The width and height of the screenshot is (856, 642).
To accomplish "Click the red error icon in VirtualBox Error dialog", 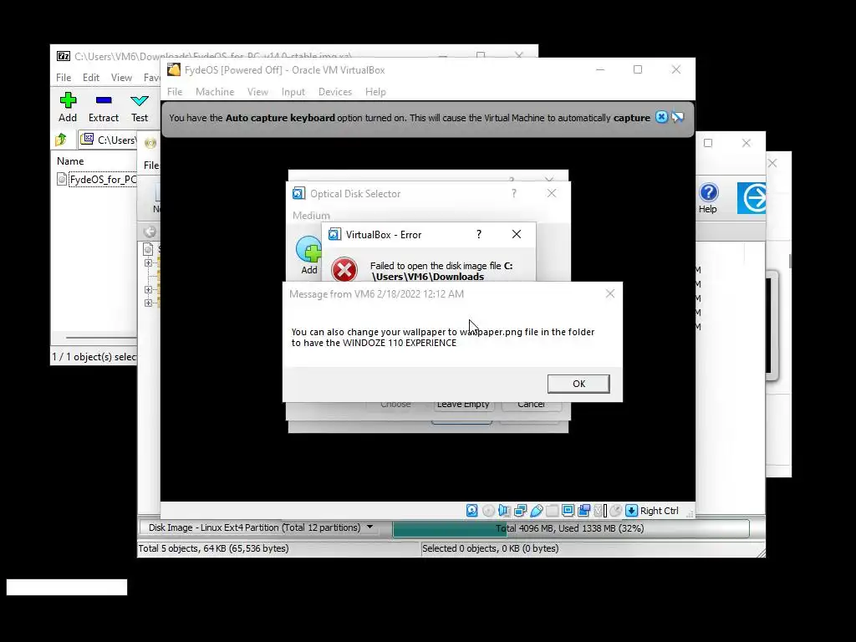I will (344, 270).
